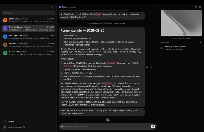Click the 'Prep checklist:' line
The width and height of the screenshot is (204, 132).
pyautogui.click(x=67, y=59)
